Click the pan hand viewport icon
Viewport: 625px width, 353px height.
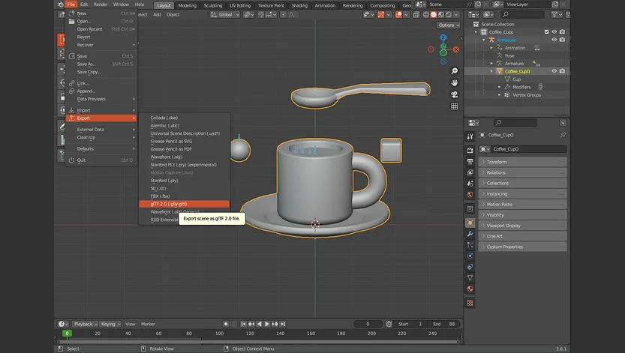(x=454, y=82)
